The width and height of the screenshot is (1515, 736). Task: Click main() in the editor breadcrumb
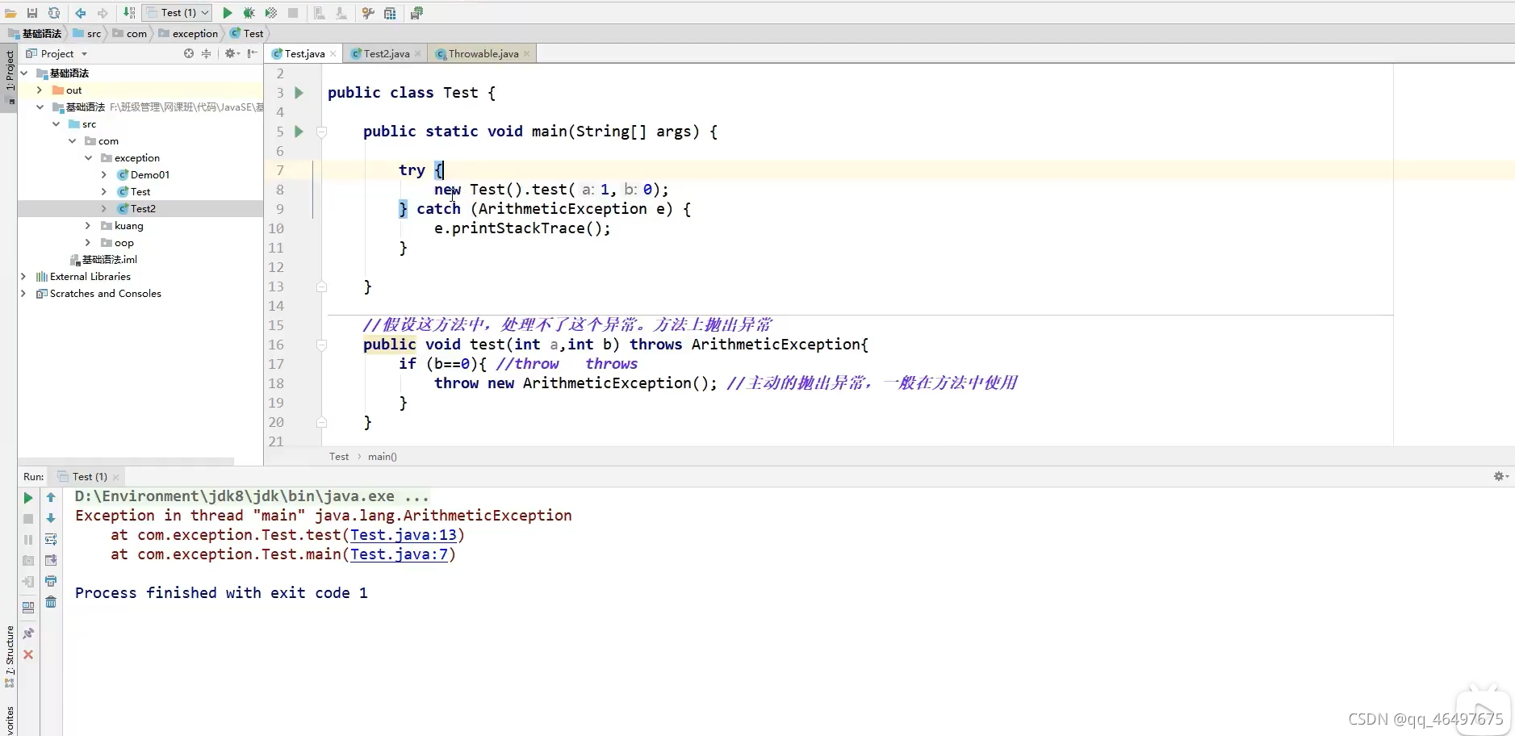coord(383,457)
